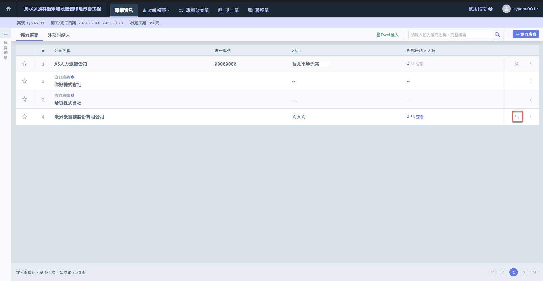This screenshot has height=281, width=543.
Task: Click help icon beside 自訂廠商 for 你好株式會社
Action: pos(72,77)
